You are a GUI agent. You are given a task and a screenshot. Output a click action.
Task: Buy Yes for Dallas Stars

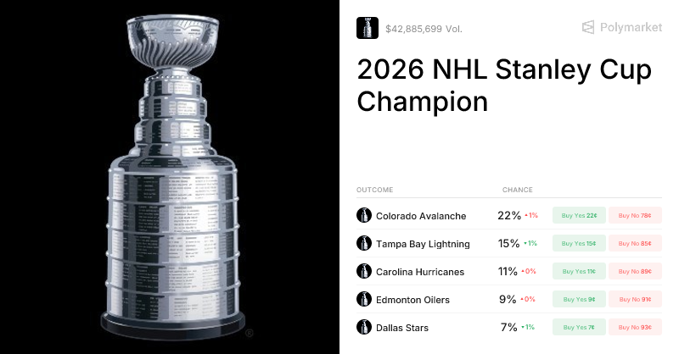tap(579, 328)
